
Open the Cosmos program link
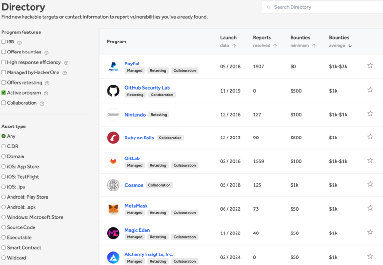[134, 185]
